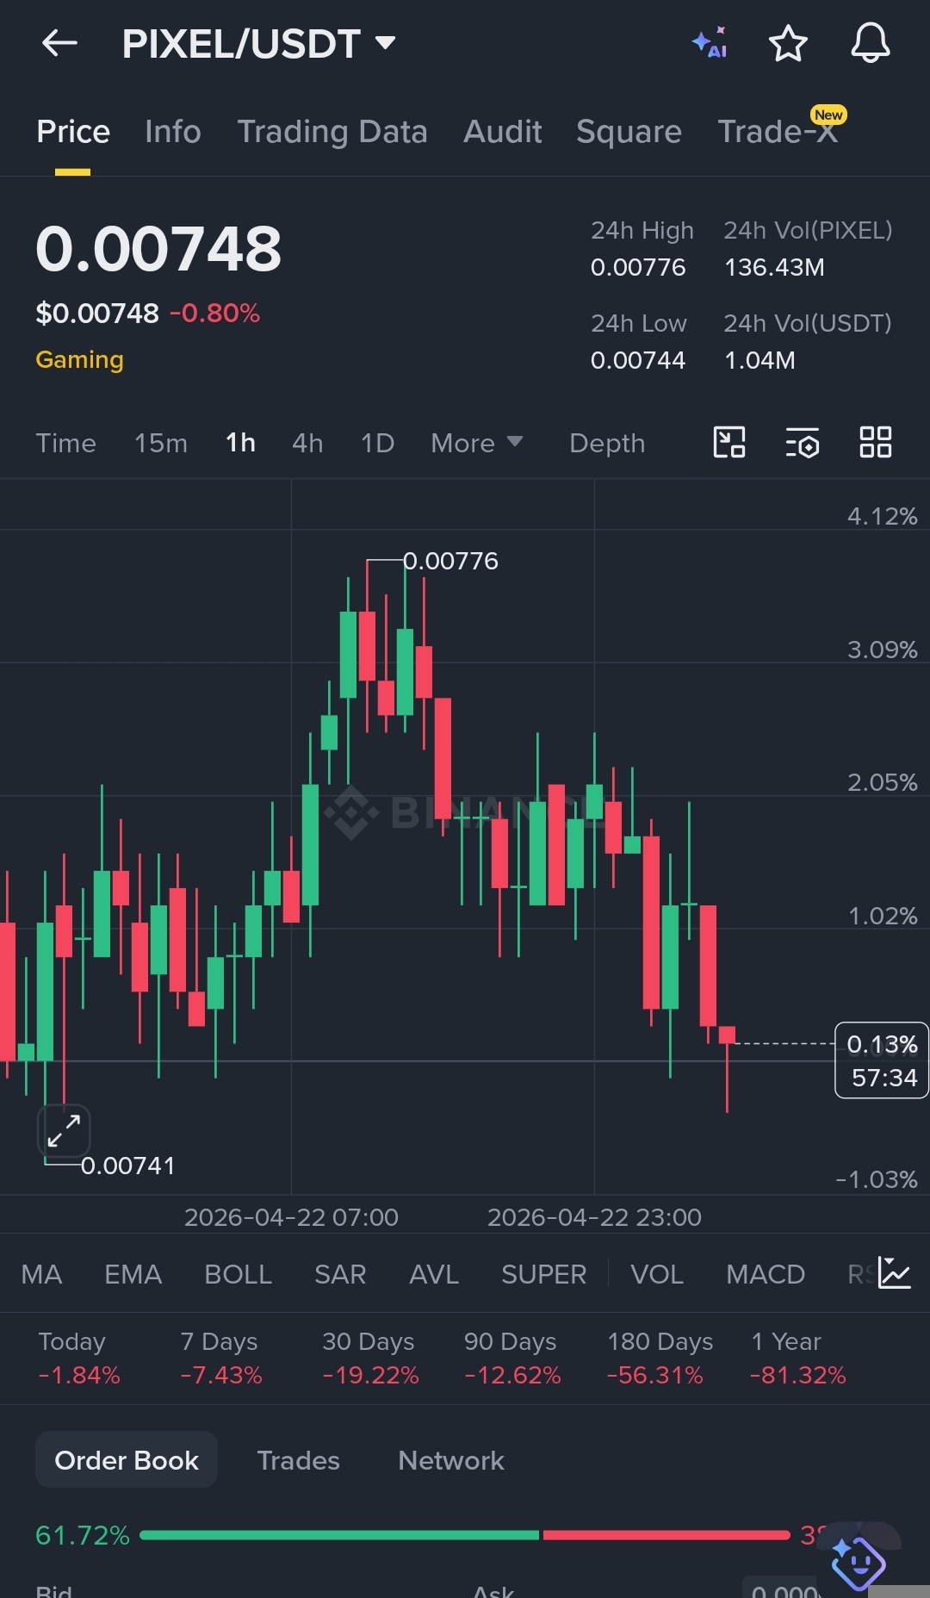Click the bid/ask ratio bar
Viewport: 930px width, 1598px height.
(x=465, y=1535)
